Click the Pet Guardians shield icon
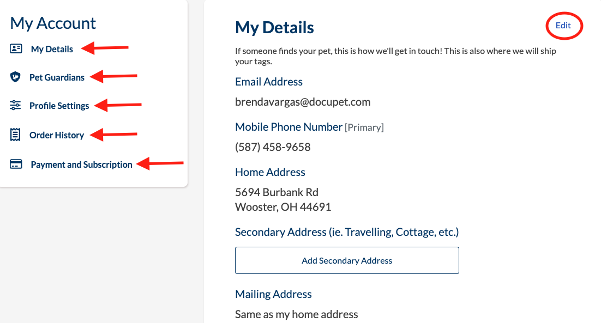This screenshot has width=601, height=323. pos(15,77)
